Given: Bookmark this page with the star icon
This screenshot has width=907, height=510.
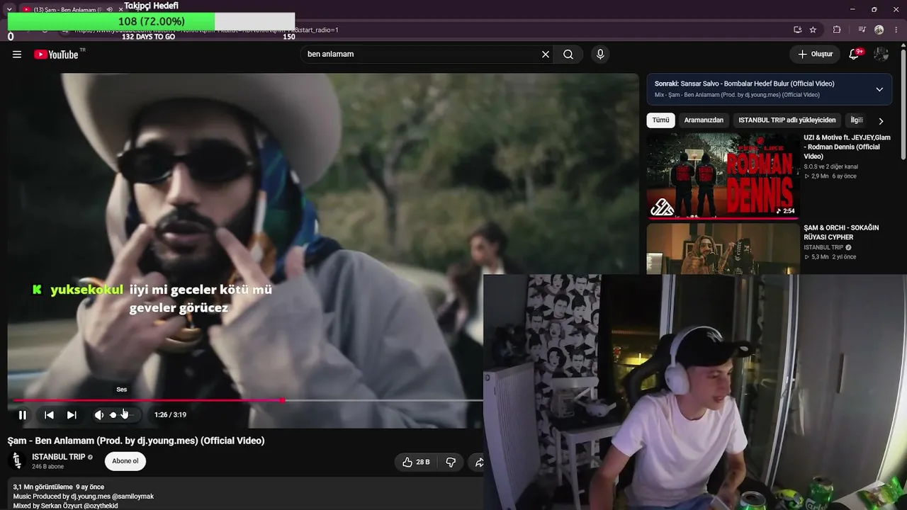Looking at the screenshot, I should coord(813,30).
